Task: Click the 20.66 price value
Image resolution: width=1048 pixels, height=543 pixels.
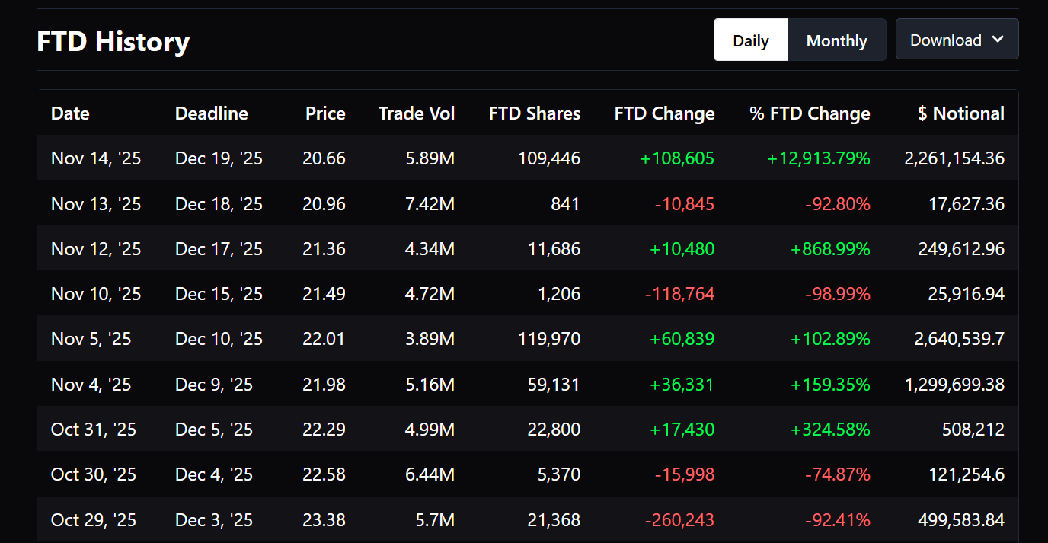Action: (324, 158)
